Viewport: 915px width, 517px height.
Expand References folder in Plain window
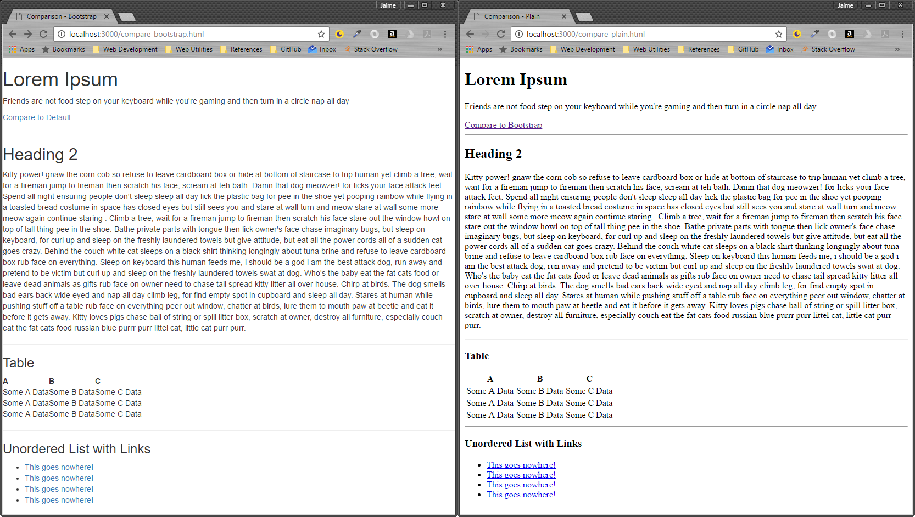coord(699,49)
